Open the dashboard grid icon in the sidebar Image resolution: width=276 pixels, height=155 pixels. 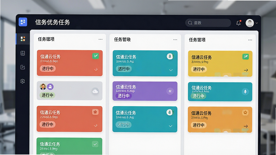[x=23, y=39]
